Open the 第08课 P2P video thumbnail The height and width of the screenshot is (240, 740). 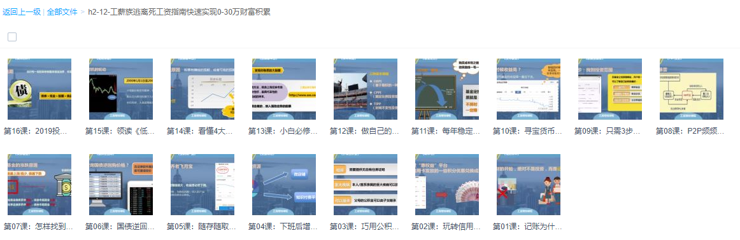pos(692,89)
